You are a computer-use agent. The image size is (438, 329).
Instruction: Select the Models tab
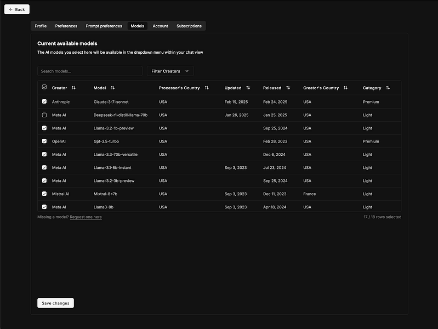coord(137,26)
